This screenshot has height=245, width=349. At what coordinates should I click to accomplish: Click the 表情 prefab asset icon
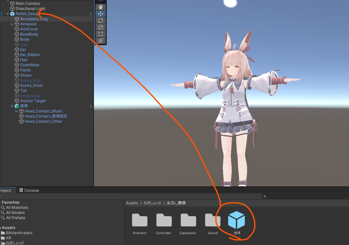click(237, 220)
